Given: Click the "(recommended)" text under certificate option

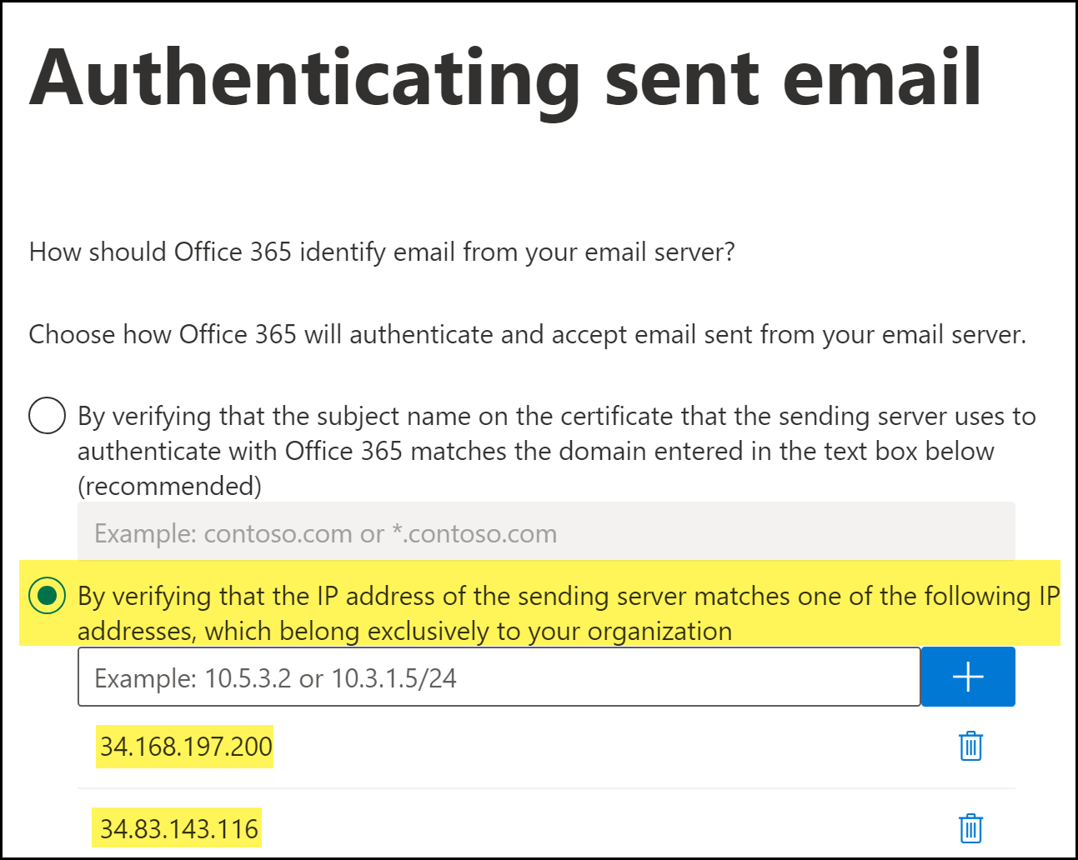Looking at the screenshot, I should [x=169, y=486].
